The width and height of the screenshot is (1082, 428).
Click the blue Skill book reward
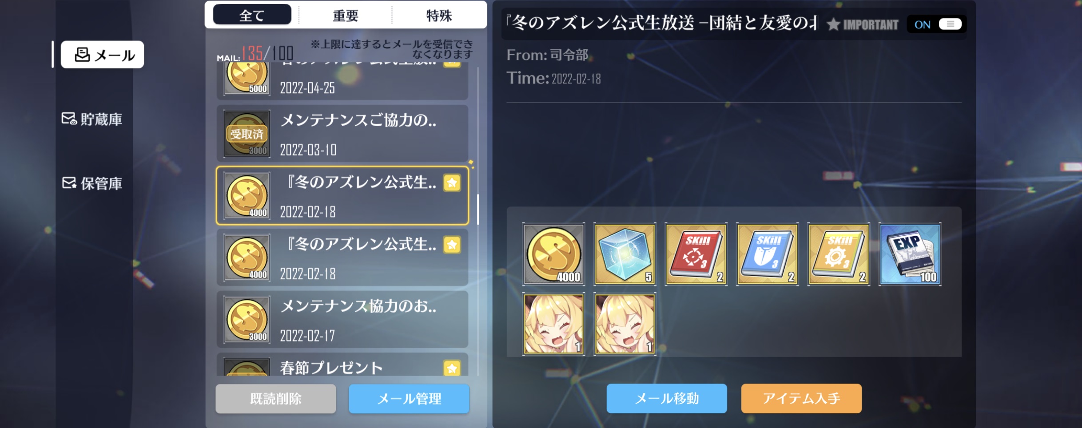click(x=767, y=254)
